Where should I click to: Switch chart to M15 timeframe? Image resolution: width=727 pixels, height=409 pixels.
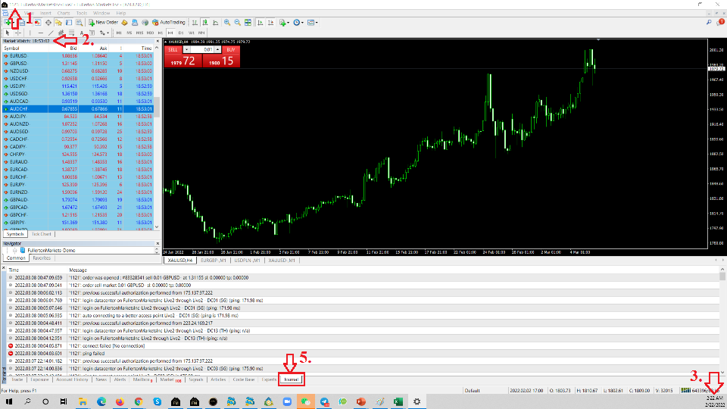coord(139,33)
